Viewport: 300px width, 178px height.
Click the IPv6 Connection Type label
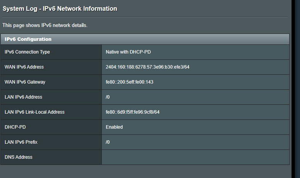[x=27, y=52]
